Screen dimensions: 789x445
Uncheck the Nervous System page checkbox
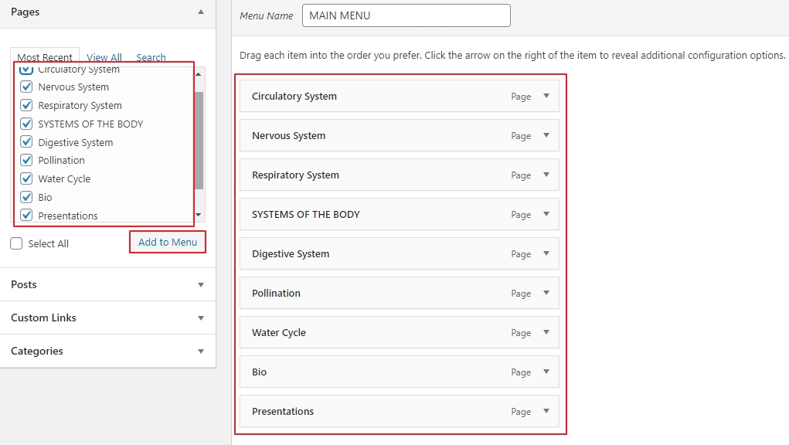pos(26,87)
